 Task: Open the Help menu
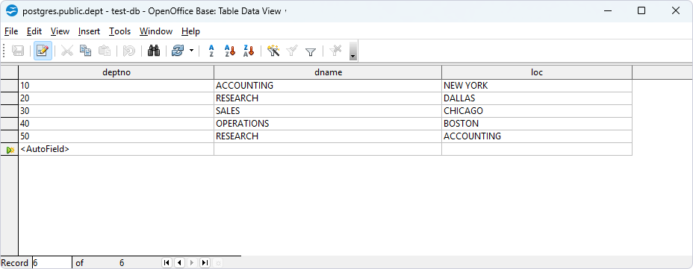coord(190,31)
